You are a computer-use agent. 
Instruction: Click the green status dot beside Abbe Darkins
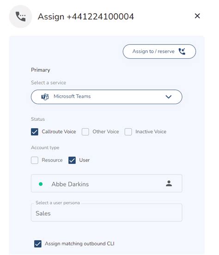point(41,184)
